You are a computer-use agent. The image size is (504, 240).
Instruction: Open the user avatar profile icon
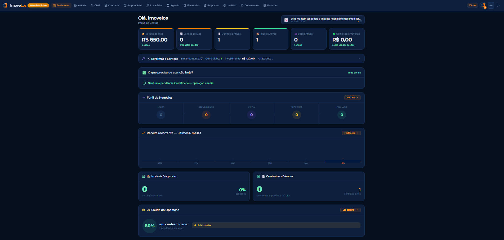click(483, 5)
